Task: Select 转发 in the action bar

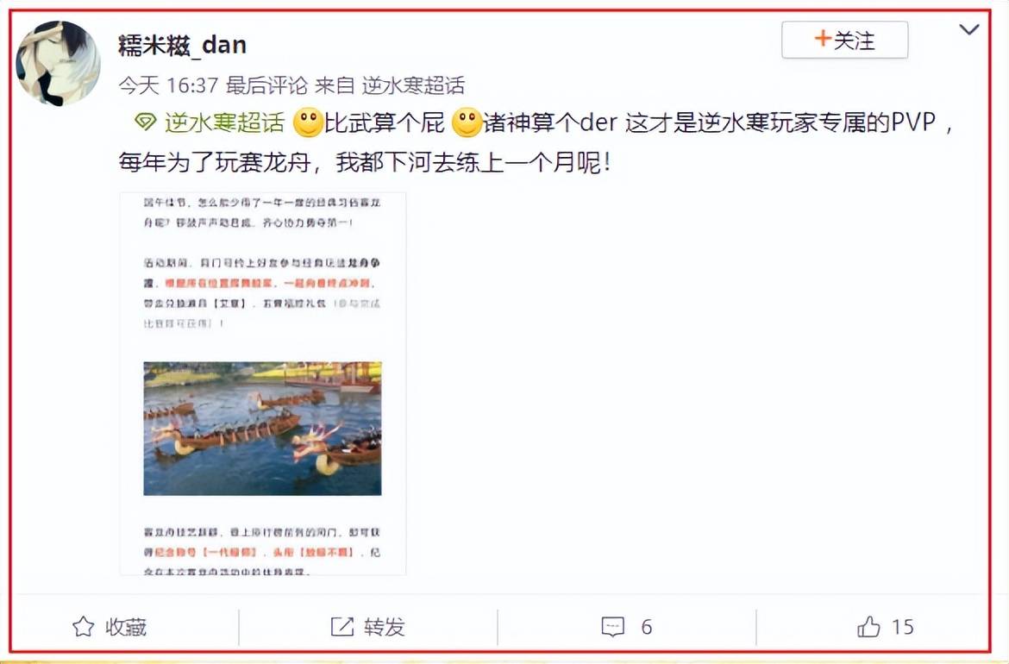Action: coord(385,626)
